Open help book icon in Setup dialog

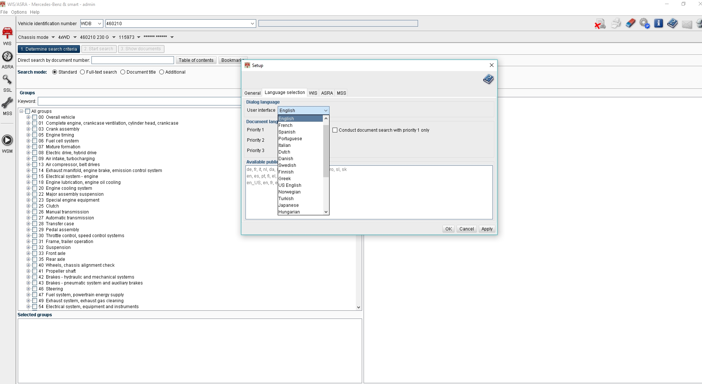point(488,79)
